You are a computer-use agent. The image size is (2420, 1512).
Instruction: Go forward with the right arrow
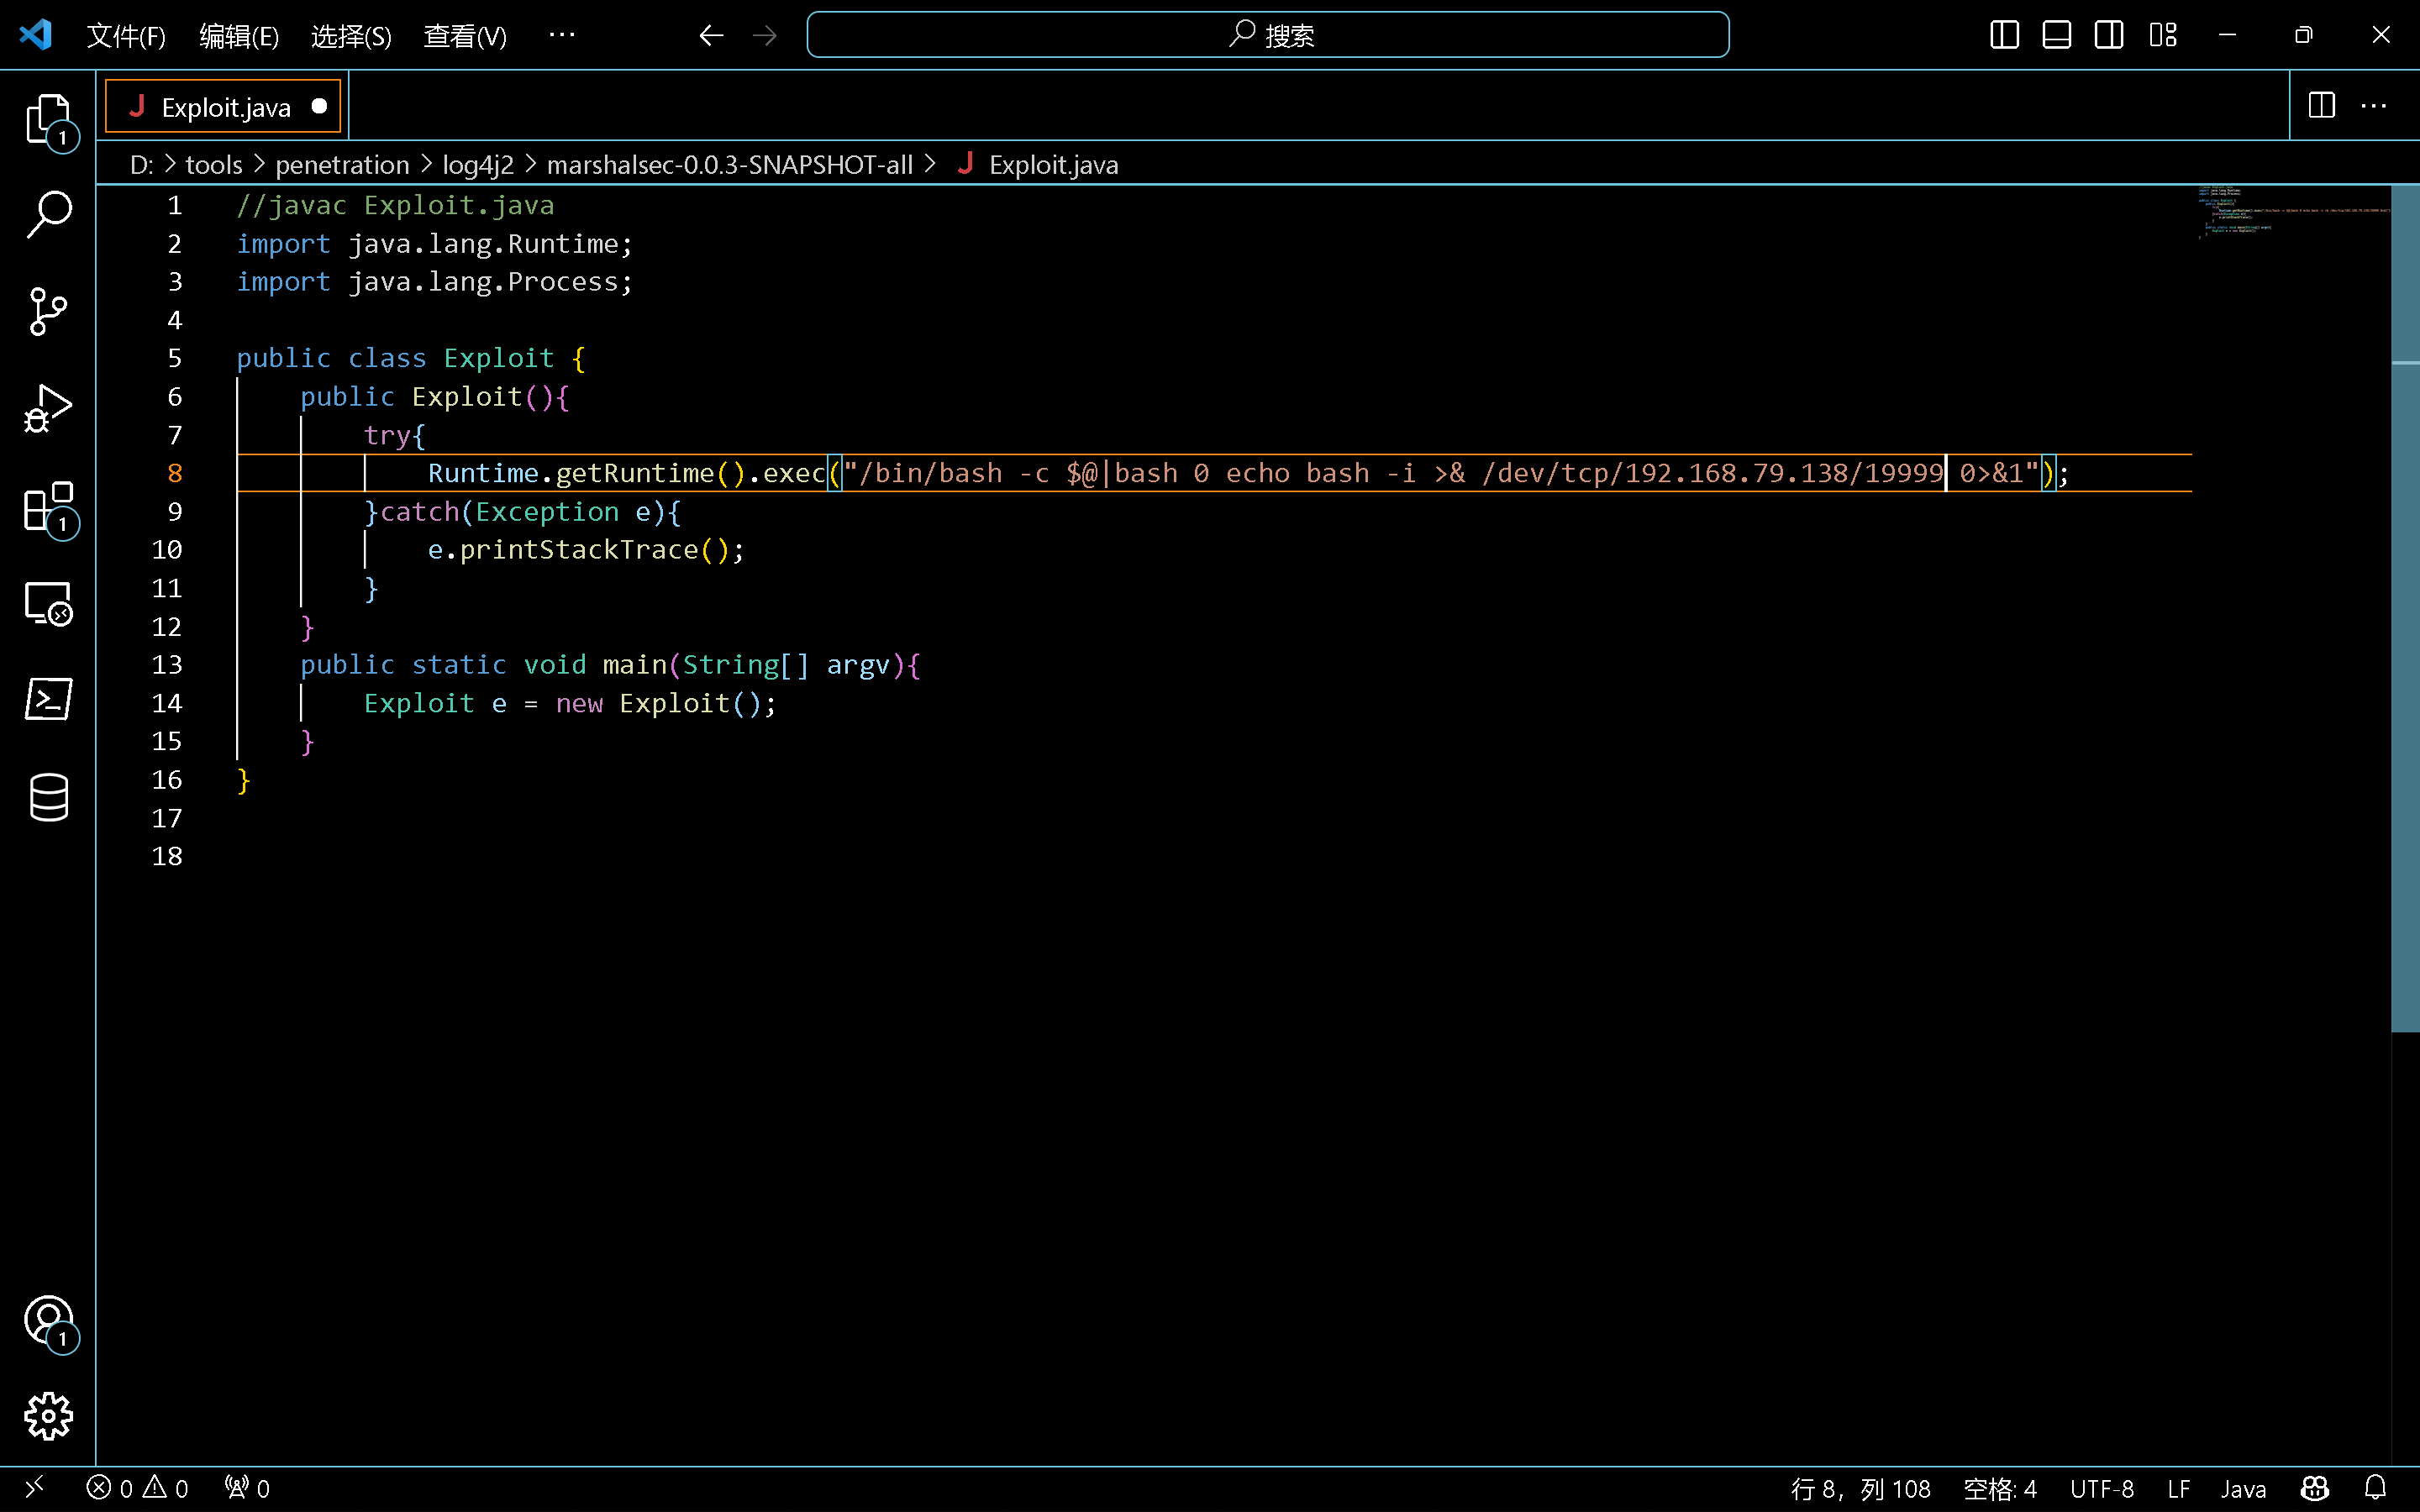coord(765,35)
